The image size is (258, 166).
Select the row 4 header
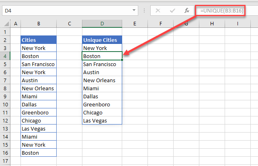coord(6,56)
